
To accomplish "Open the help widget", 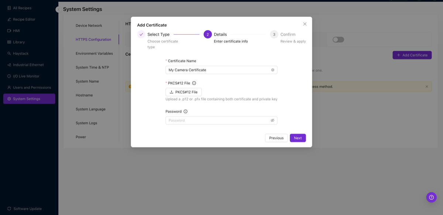I will (431, 197).
